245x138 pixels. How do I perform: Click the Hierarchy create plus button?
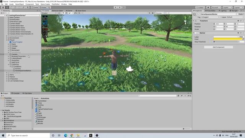2,13
